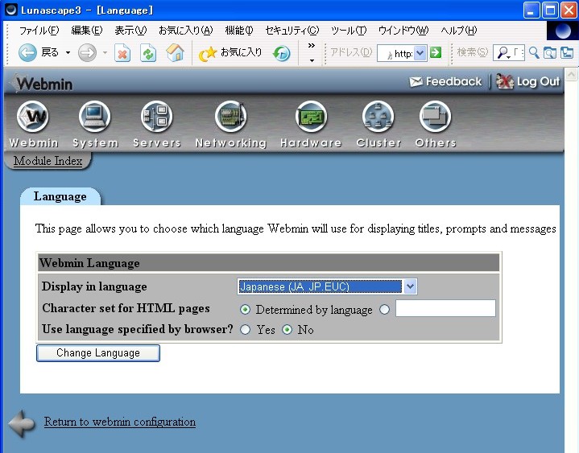Click the 'Webmin Language' table header
The width and height of the screenshot is (579, 453).
click(268, 263)
